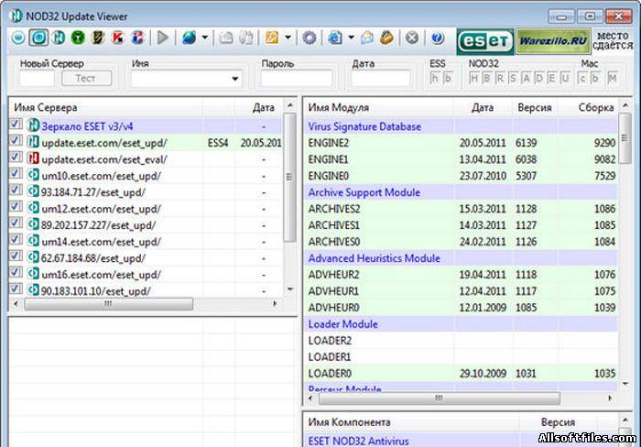
Task: Uncheck the 89.202.157.227/eset_upd/ checkbox
Action: [x=16, y=223]
